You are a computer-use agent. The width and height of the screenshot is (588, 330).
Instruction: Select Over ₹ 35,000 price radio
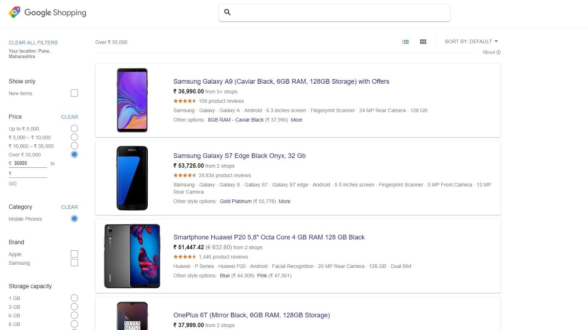tap(74, 155)
